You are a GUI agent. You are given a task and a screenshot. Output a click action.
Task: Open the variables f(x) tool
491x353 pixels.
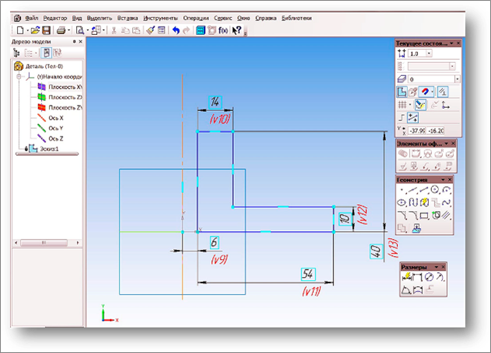pos(223,30)
